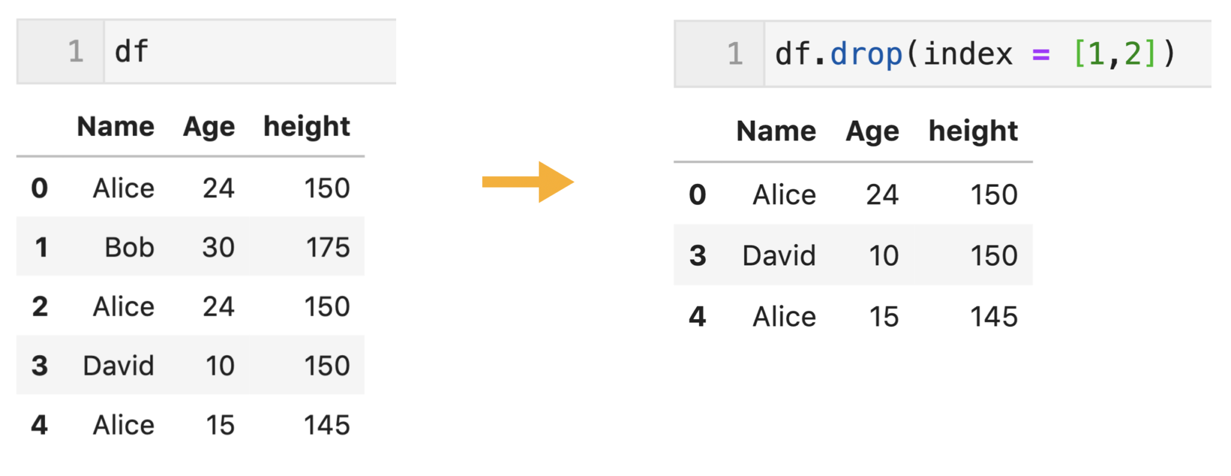
Task: Click the orange arrow between tables
Action: click(x=527, y=182)
